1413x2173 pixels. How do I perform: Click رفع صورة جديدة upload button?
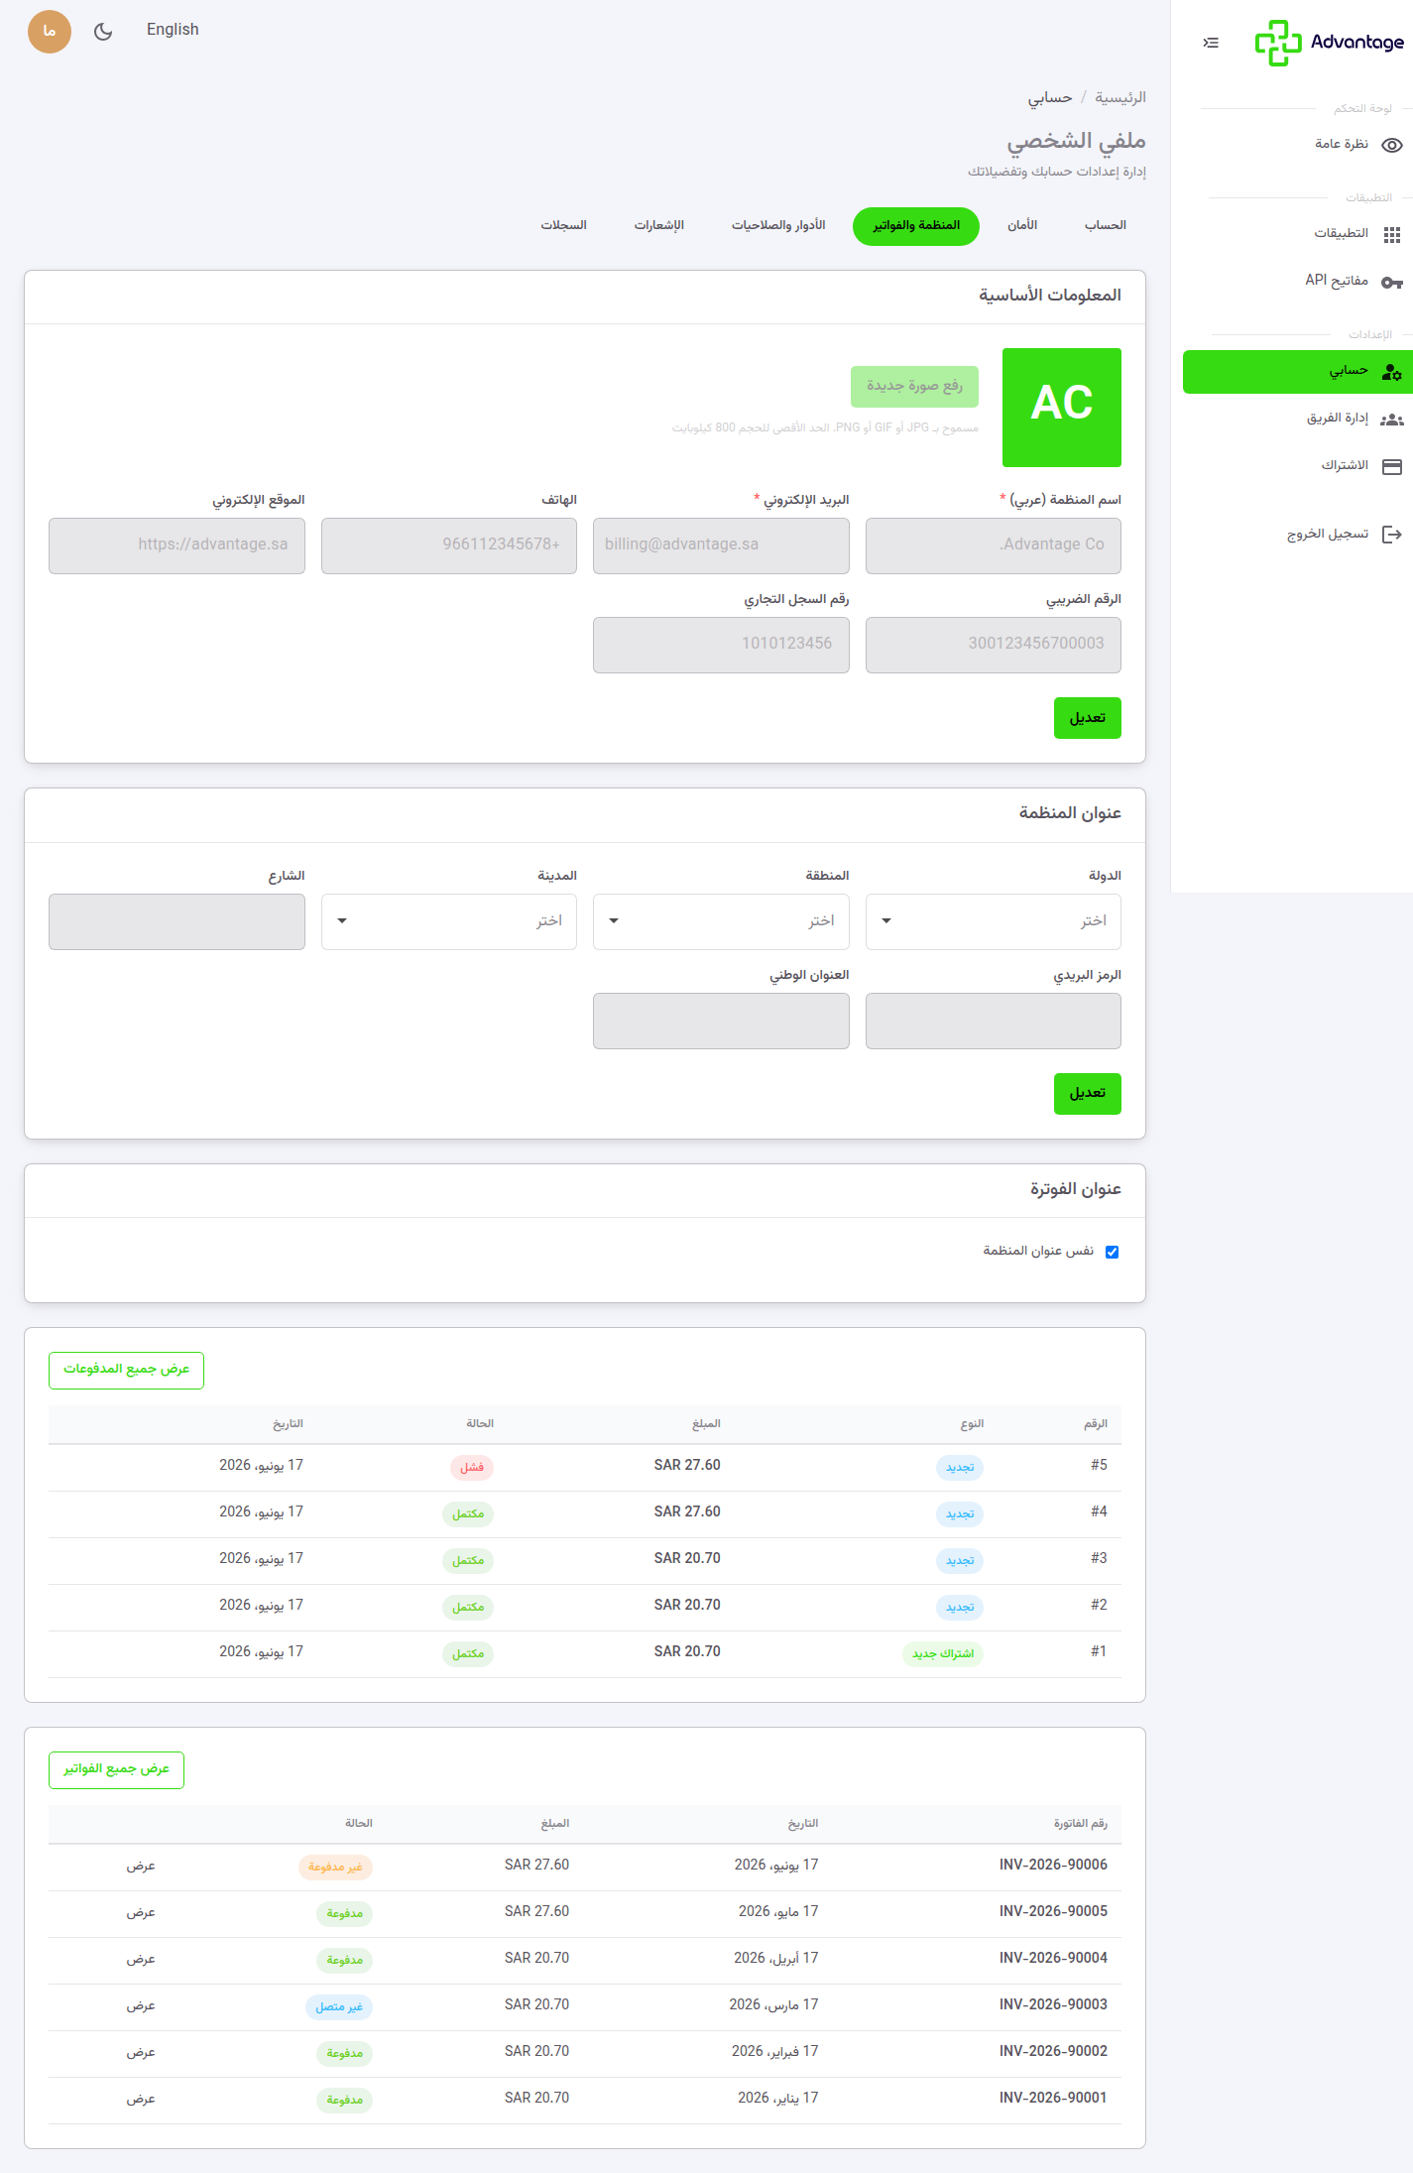coord(914,387)
